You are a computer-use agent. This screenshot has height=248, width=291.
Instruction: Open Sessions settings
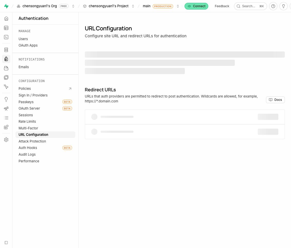26,115
